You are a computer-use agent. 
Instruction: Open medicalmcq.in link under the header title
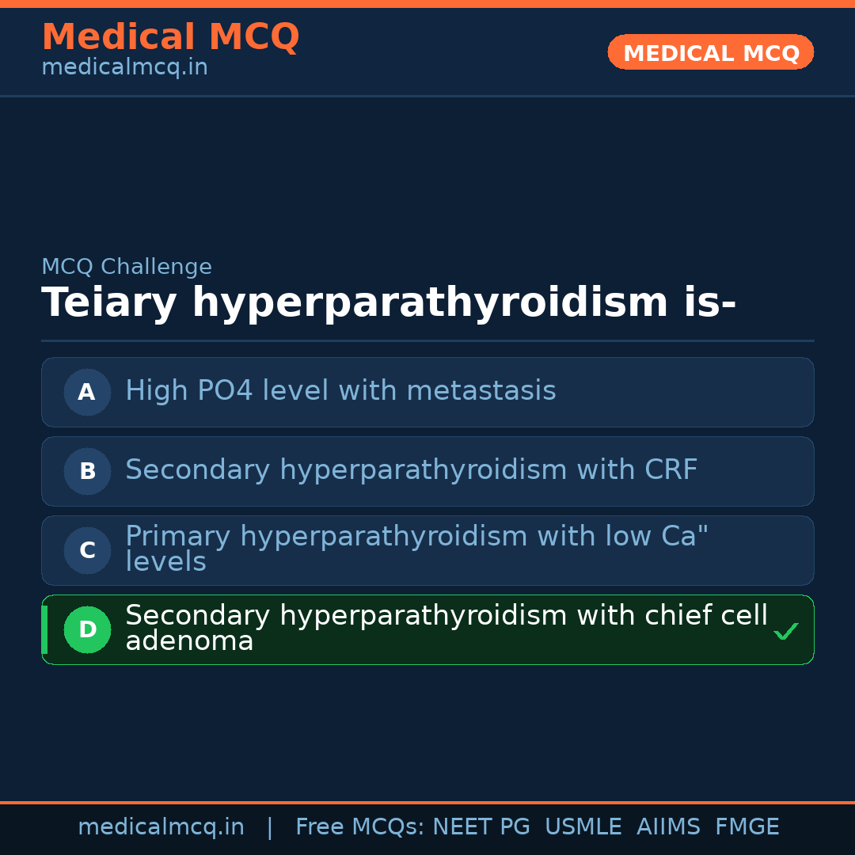124,67
